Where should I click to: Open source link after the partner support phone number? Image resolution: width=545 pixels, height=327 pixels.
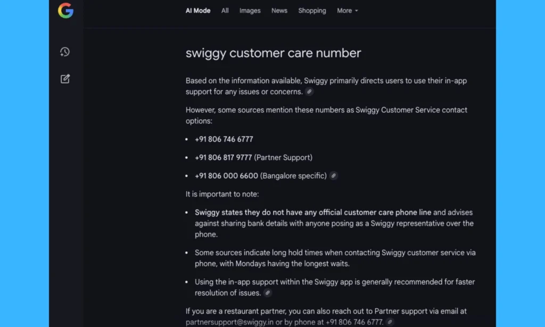(x=390, y=322)
